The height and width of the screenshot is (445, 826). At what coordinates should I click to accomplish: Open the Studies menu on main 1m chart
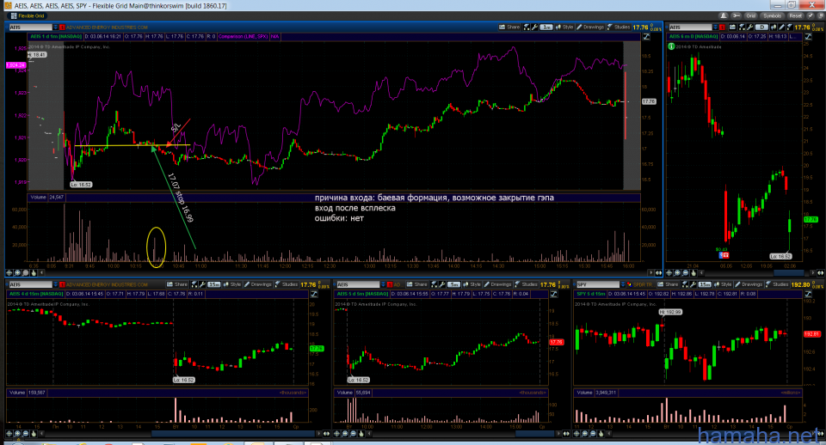pos(619,27)
